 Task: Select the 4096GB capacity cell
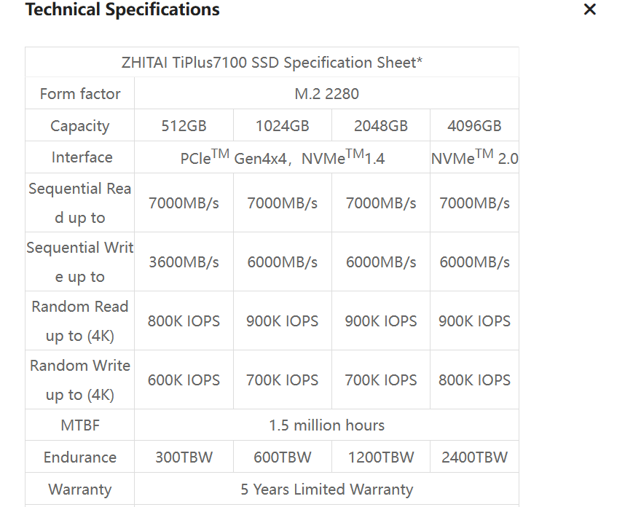pyautogui.click(x=474, y=126)
